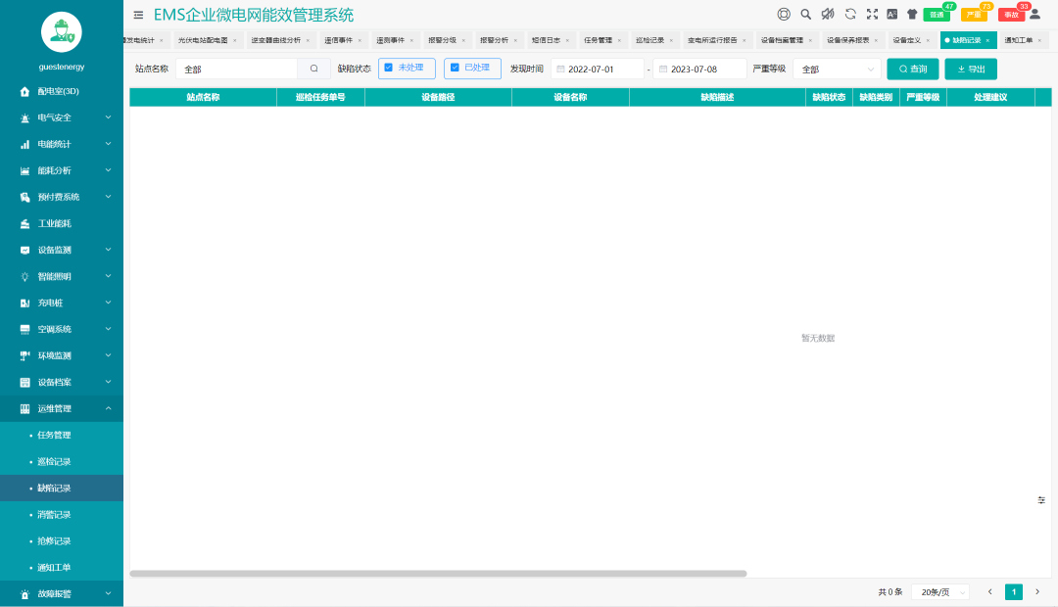1058x607 pixels.
Task: Mute alarm sounds via the speaker icon
Action: 828,14
